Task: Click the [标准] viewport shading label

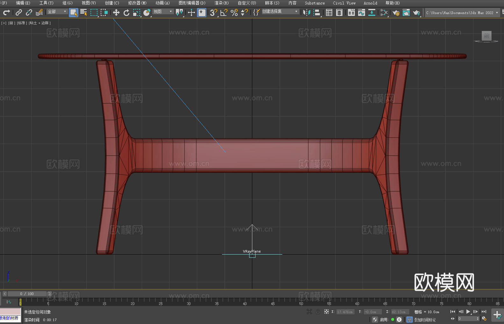Action: pyautogui.click(x=21, y=23)
